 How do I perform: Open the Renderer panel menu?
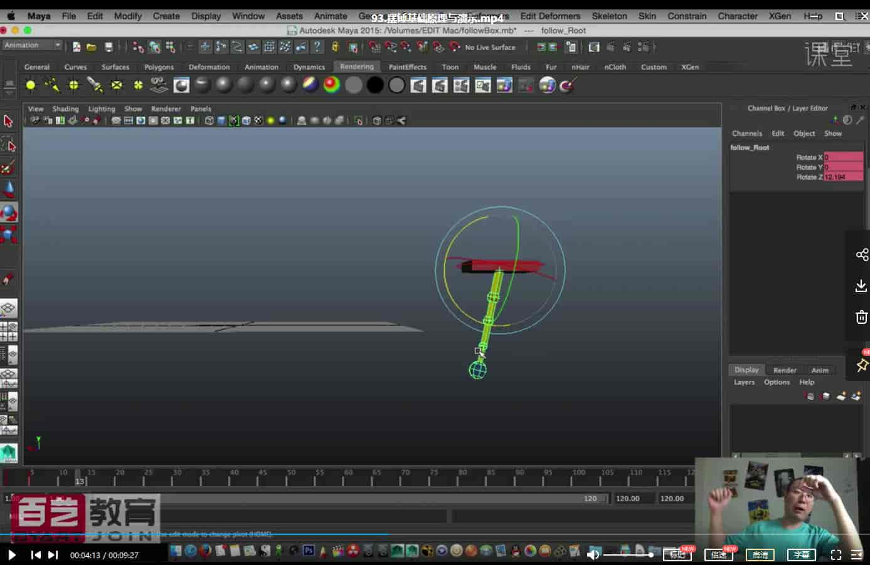[x=166, y=109]
